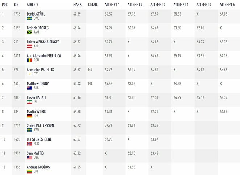Click the Norwegian flag under Ola Stunes Isene

coord(29,144)
